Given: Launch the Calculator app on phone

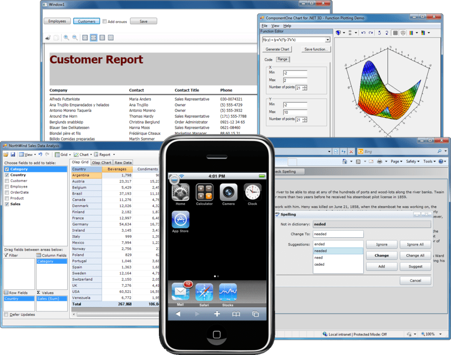Looking at the screenshot, I should coord(204,192).
